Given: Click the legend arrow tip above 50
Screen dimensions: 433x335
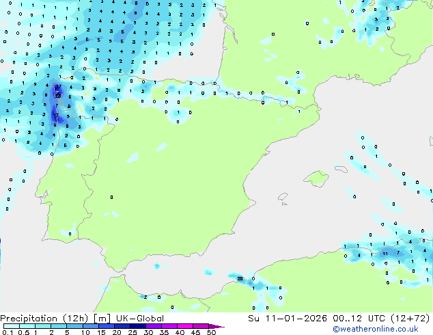Looking at the screenshot, I should click(x=216, y=326).
